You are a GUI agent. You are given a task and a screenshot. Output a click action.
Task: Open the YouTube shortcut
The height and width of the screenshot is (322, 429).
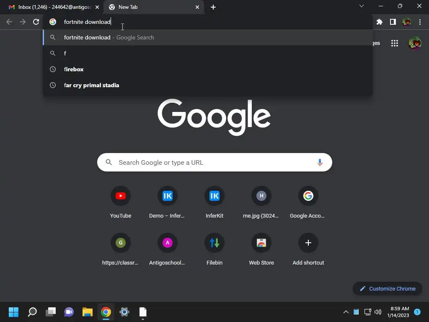(x=121, y=202)
